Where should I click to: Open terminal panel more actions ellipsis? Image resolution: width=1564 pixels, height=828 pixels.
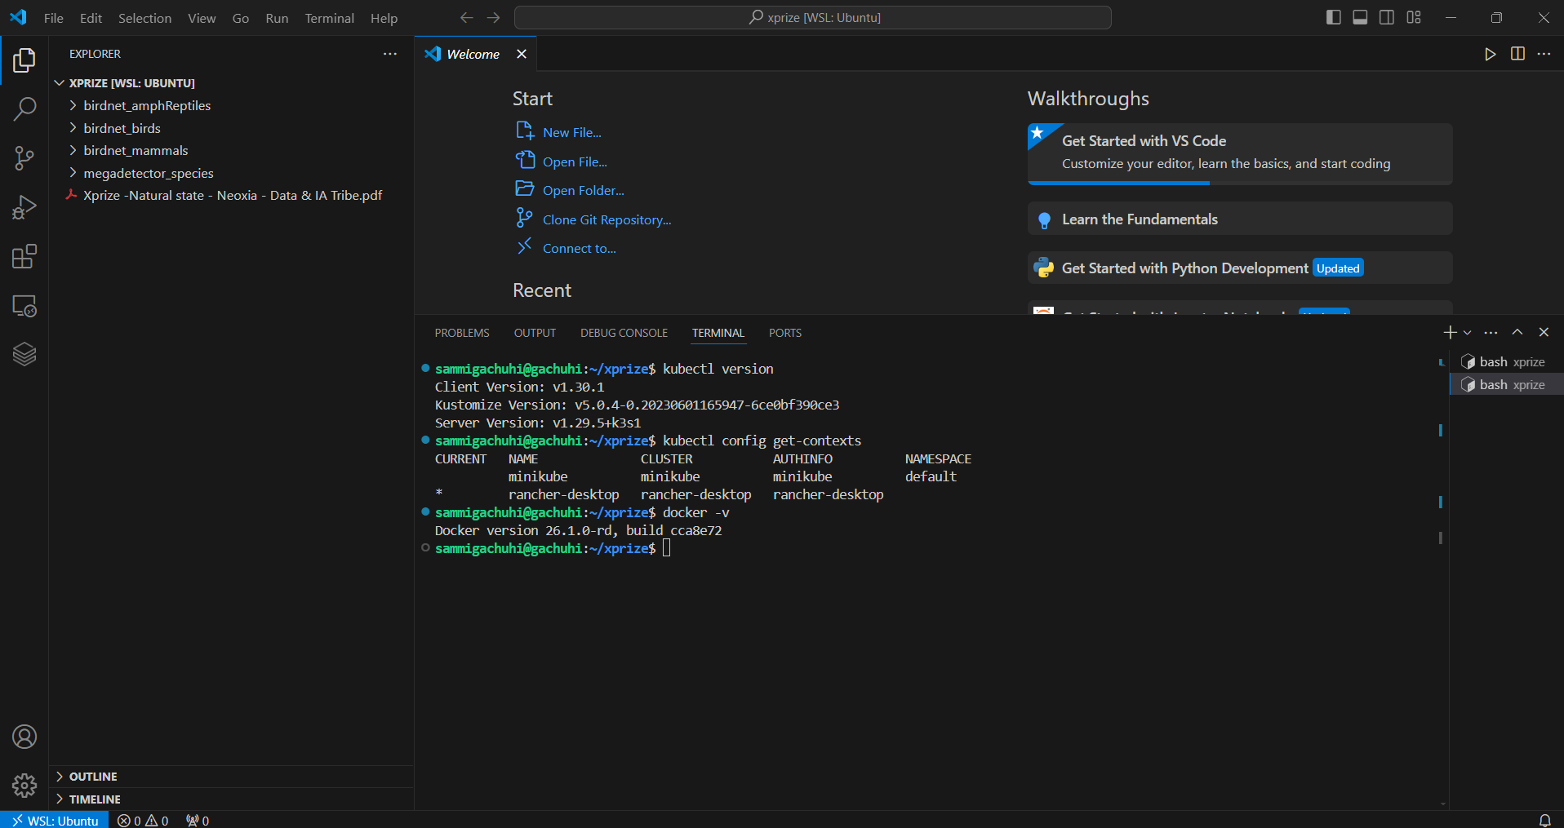(x=1491, y=332)
